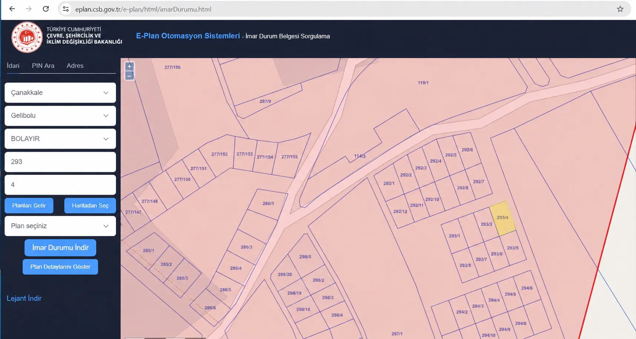Click parcel labeled 292/6 on map
Screen dimensions: 636x339
click(467, 150)
